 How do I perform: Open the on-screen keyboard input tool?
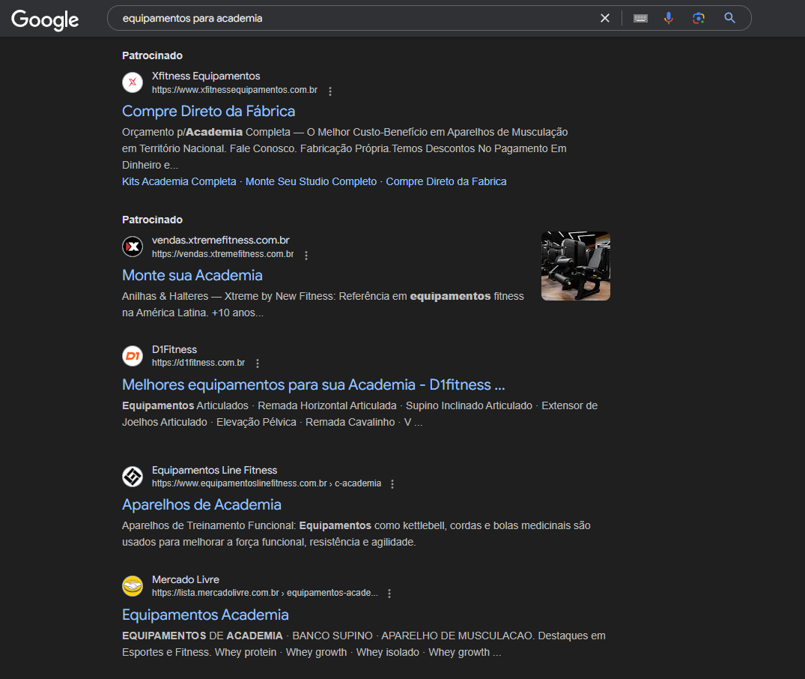[640, 18]
